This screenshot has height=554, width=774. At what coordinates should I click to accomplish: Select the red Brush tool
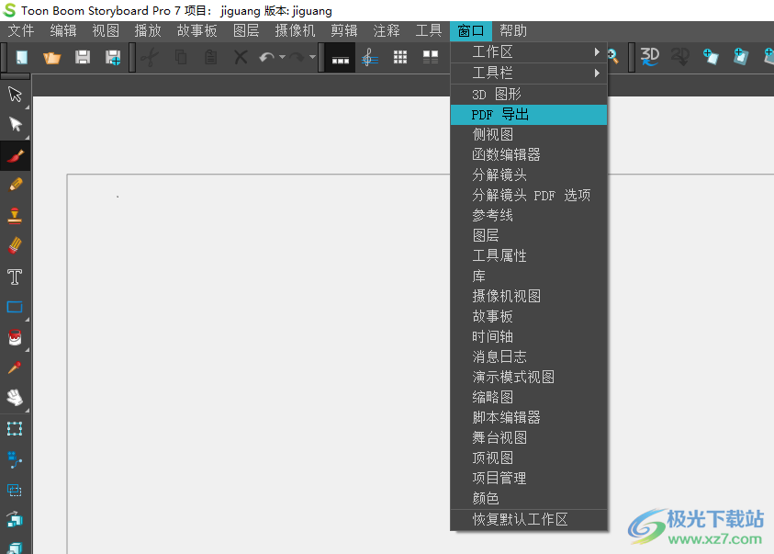(x=16, y=156)
